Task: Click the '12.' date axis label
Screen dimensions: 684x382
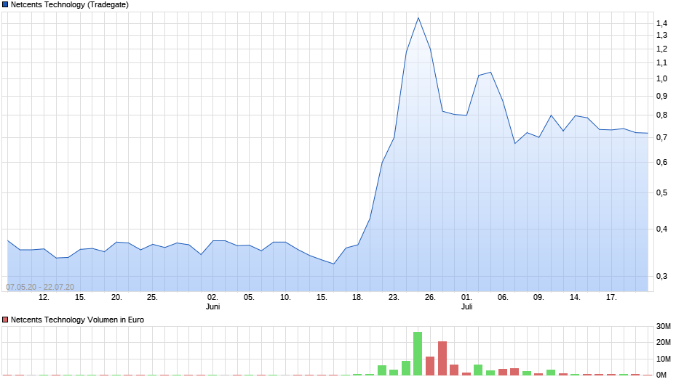Action: [44, 298]
